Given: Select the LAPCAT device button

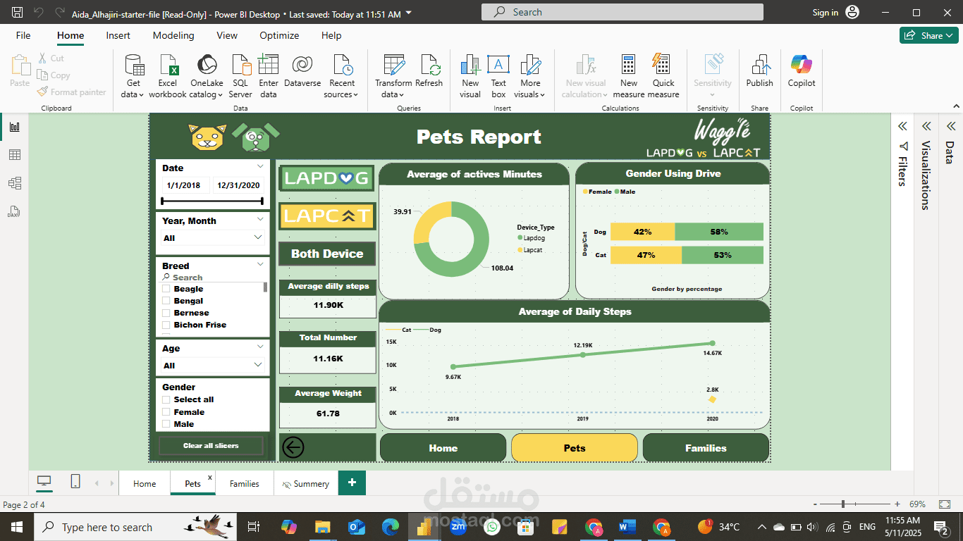Looking at the screenshot, I should (327, 216).
